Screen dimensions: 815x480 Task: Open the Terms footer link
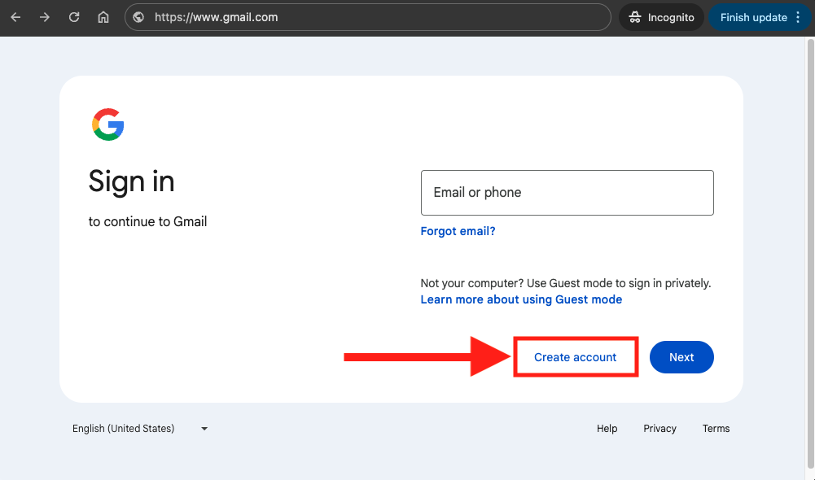coord(716,429)
